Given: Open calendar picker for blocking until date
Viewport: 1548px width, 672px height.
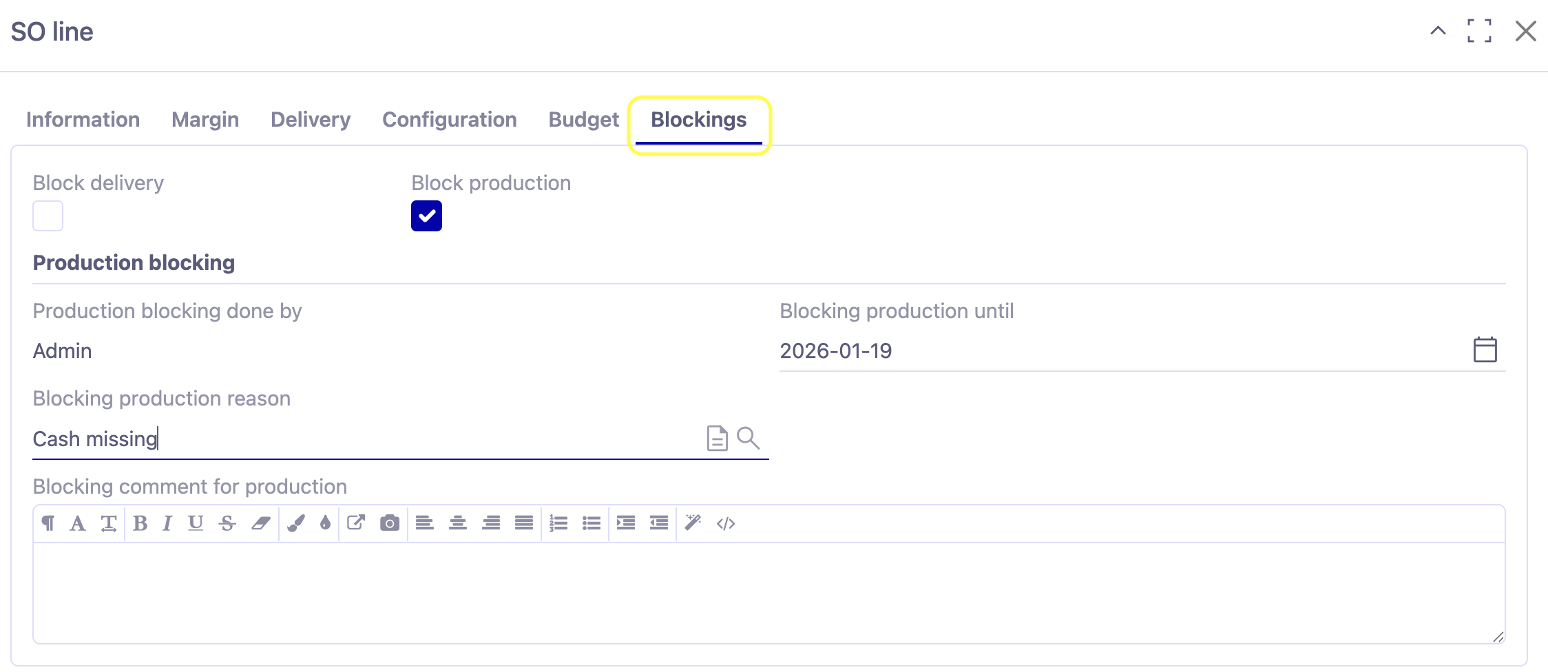Looking at the screenshot, I should pos(1485,350).
